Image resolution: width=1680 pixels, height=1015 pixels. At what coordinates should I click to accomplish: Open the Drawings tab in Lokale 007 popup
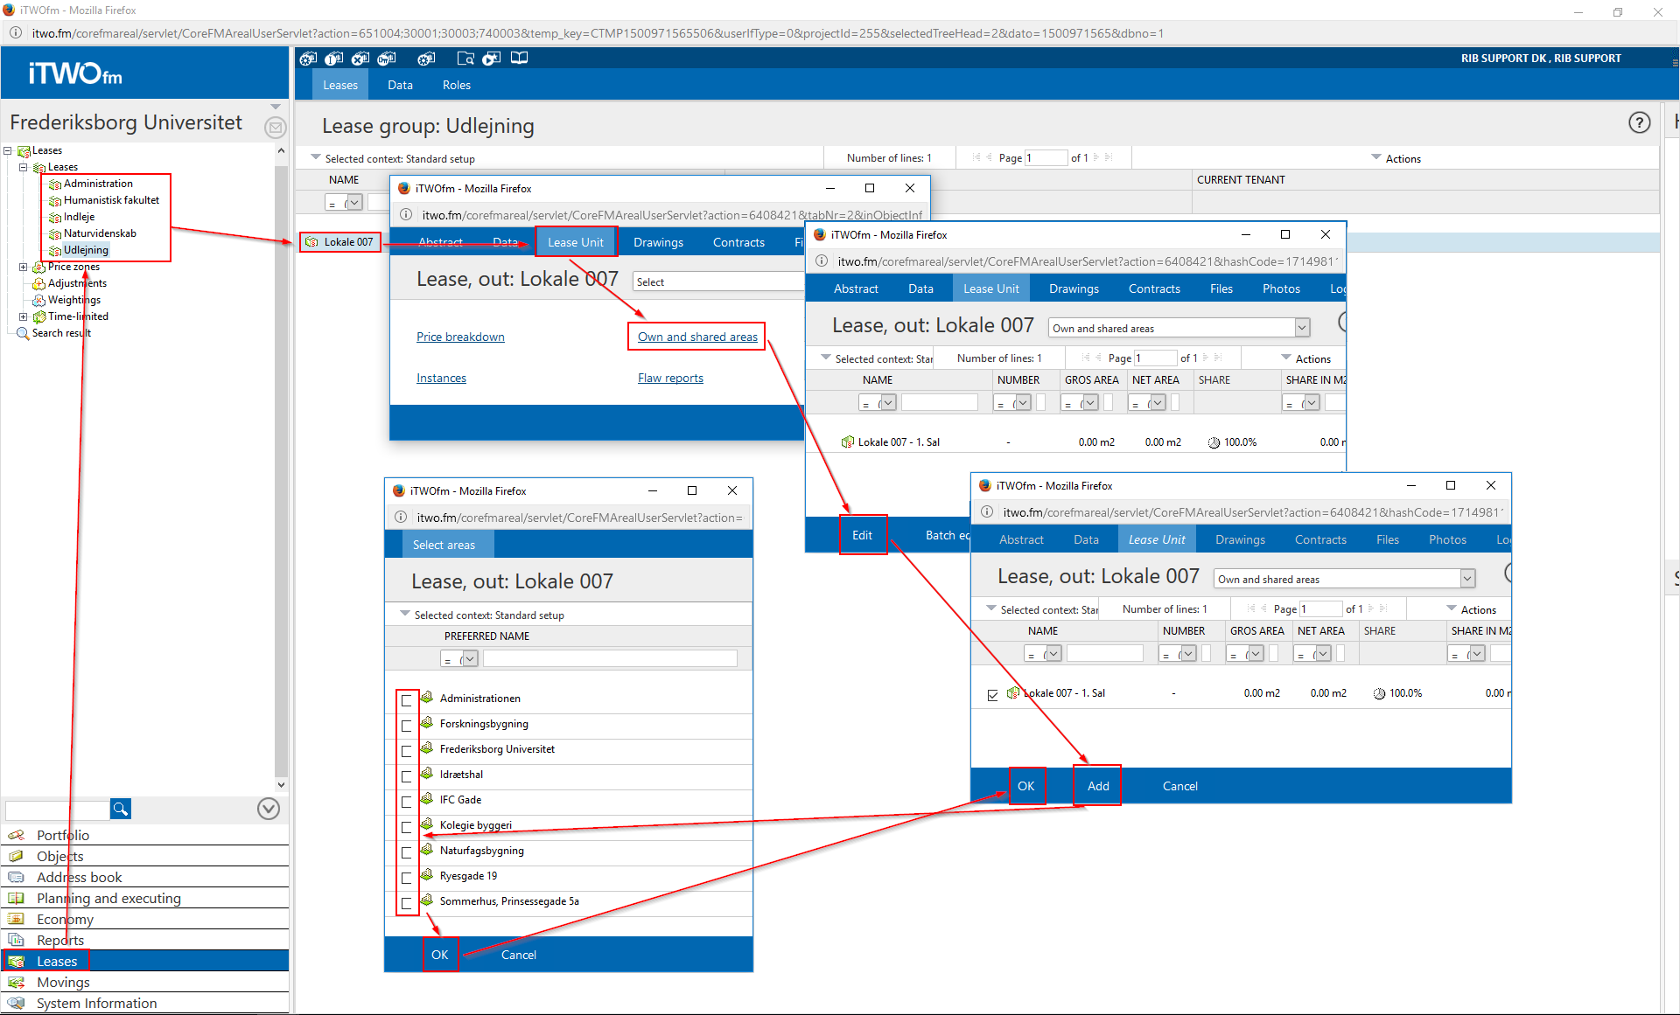point(658,242)
